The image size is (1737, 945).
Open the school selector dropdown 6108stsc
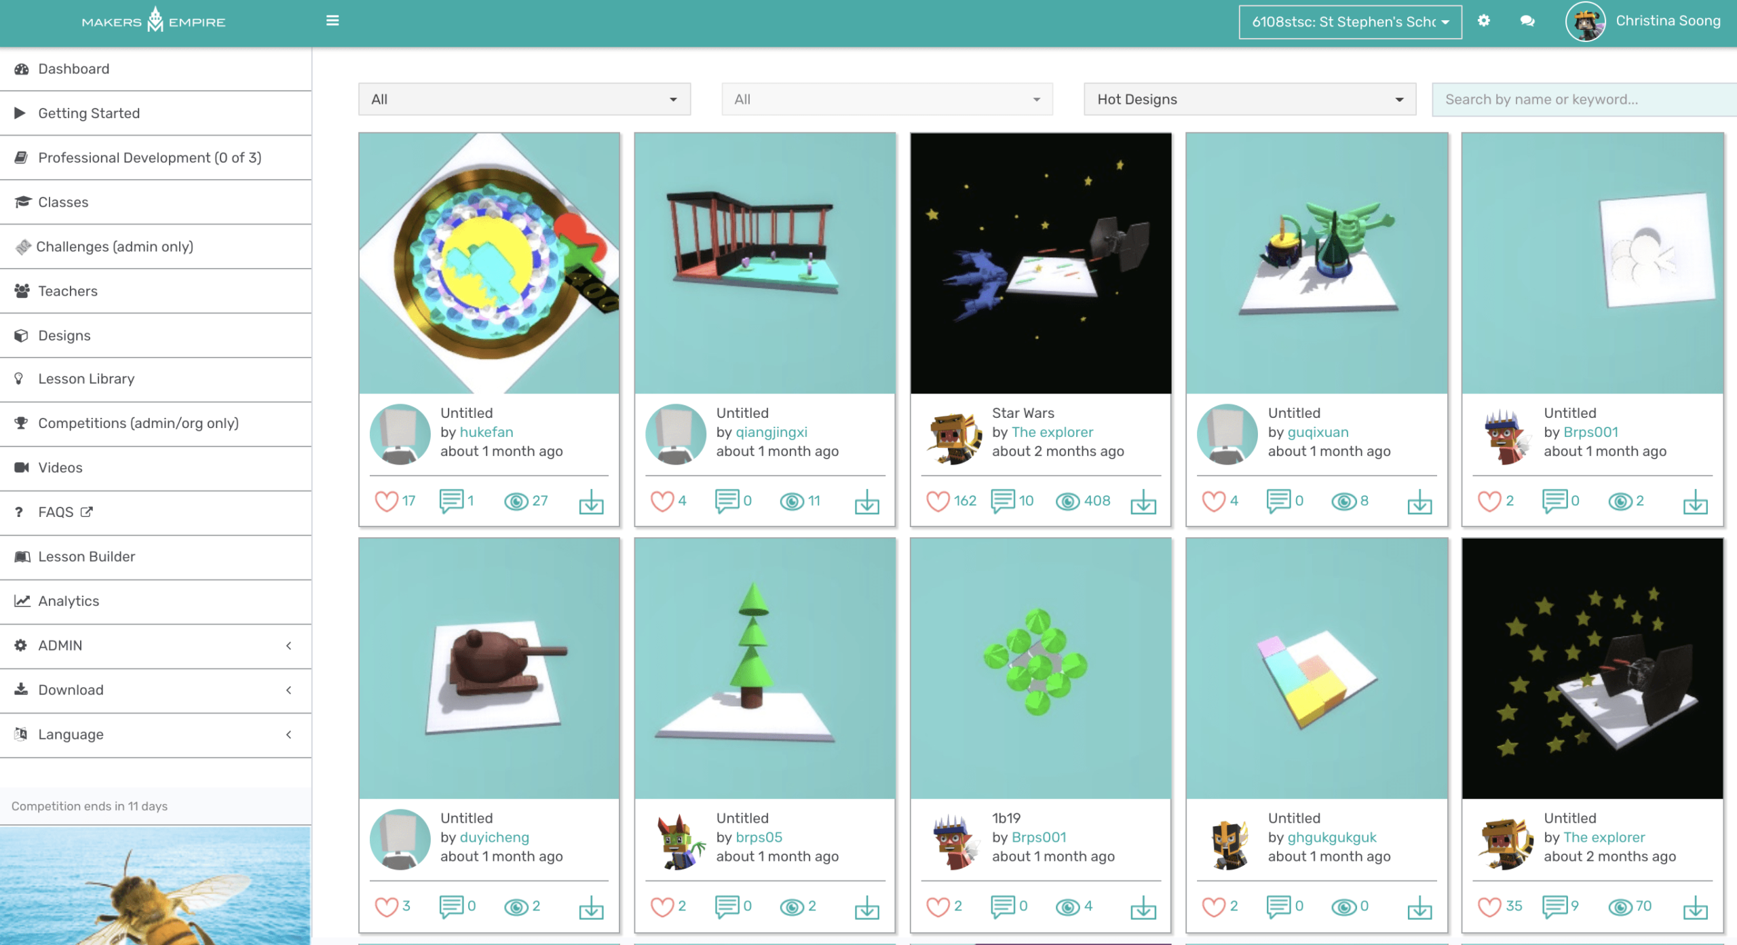[1350, 22]
